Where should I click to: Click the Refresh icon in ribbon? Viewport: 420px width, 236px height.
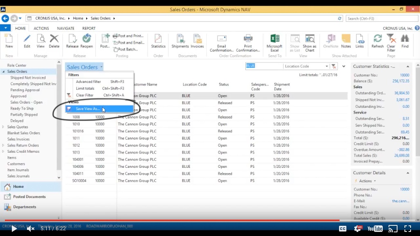pos(378,41)
